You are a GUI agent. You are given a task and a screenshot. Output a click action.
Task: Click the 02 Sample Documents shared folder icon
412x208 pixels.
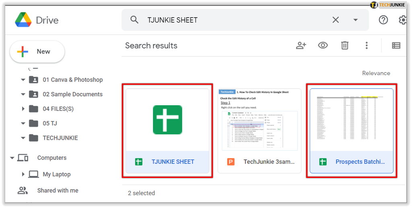[34, 94]
